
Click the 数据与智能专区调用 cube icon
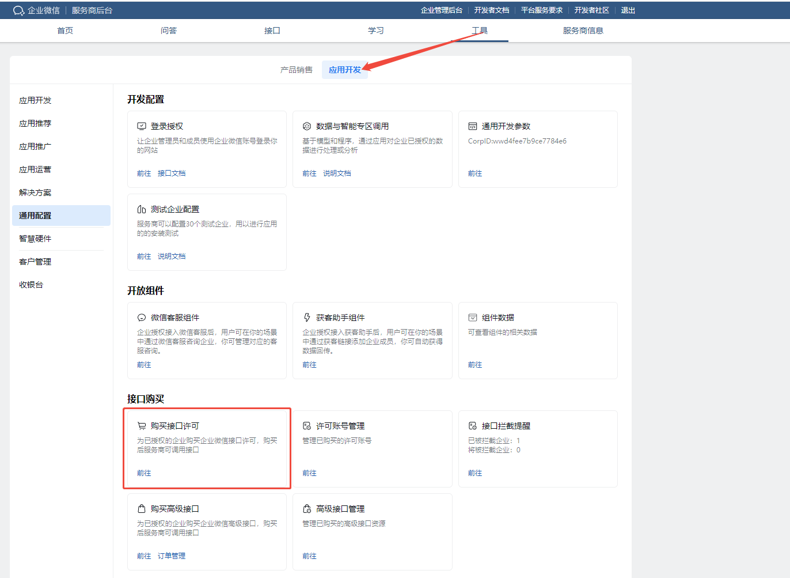[x=307, y=126]
